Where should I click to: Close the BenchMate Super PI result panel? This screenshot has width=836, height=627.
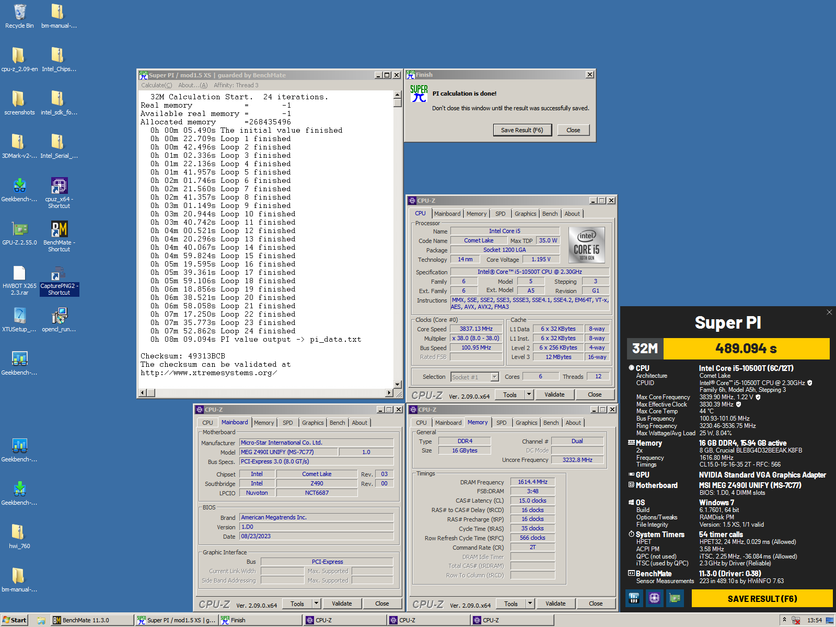(x=829, y=312)
